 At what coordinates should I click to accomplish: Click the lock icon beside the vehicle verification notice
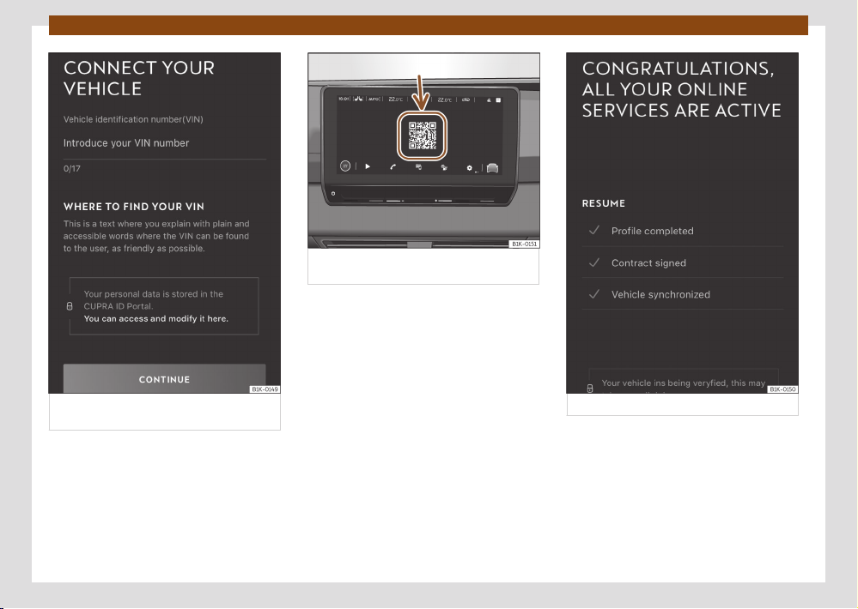point(590,389)
